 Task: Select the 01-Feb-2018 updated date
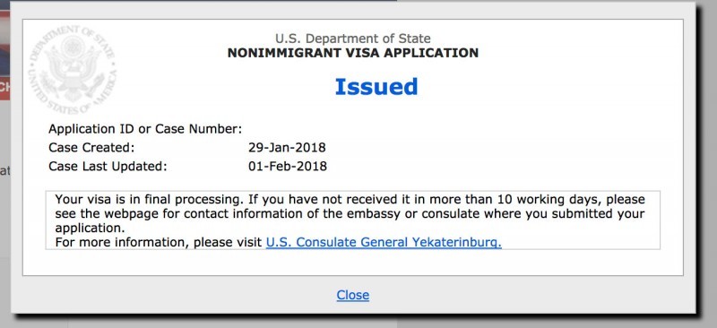pyautogui.click(x=288, y=166)
